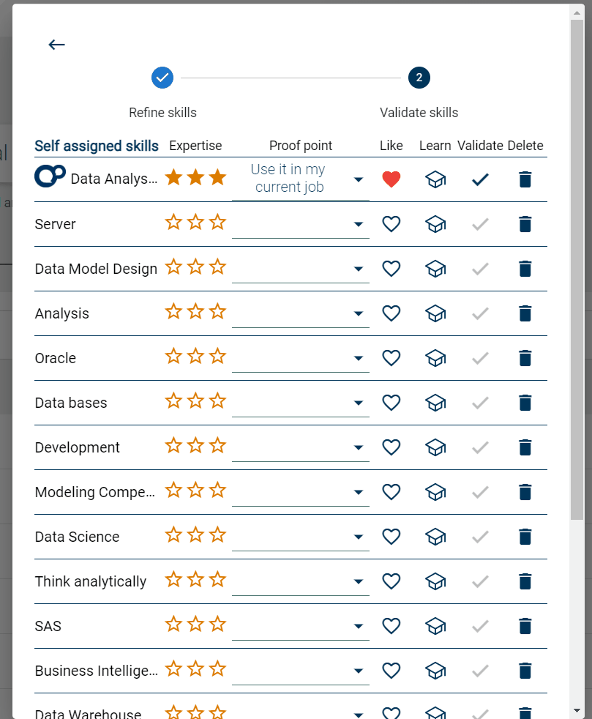Click validate checkmark for Think analytically

click(480, 581)
